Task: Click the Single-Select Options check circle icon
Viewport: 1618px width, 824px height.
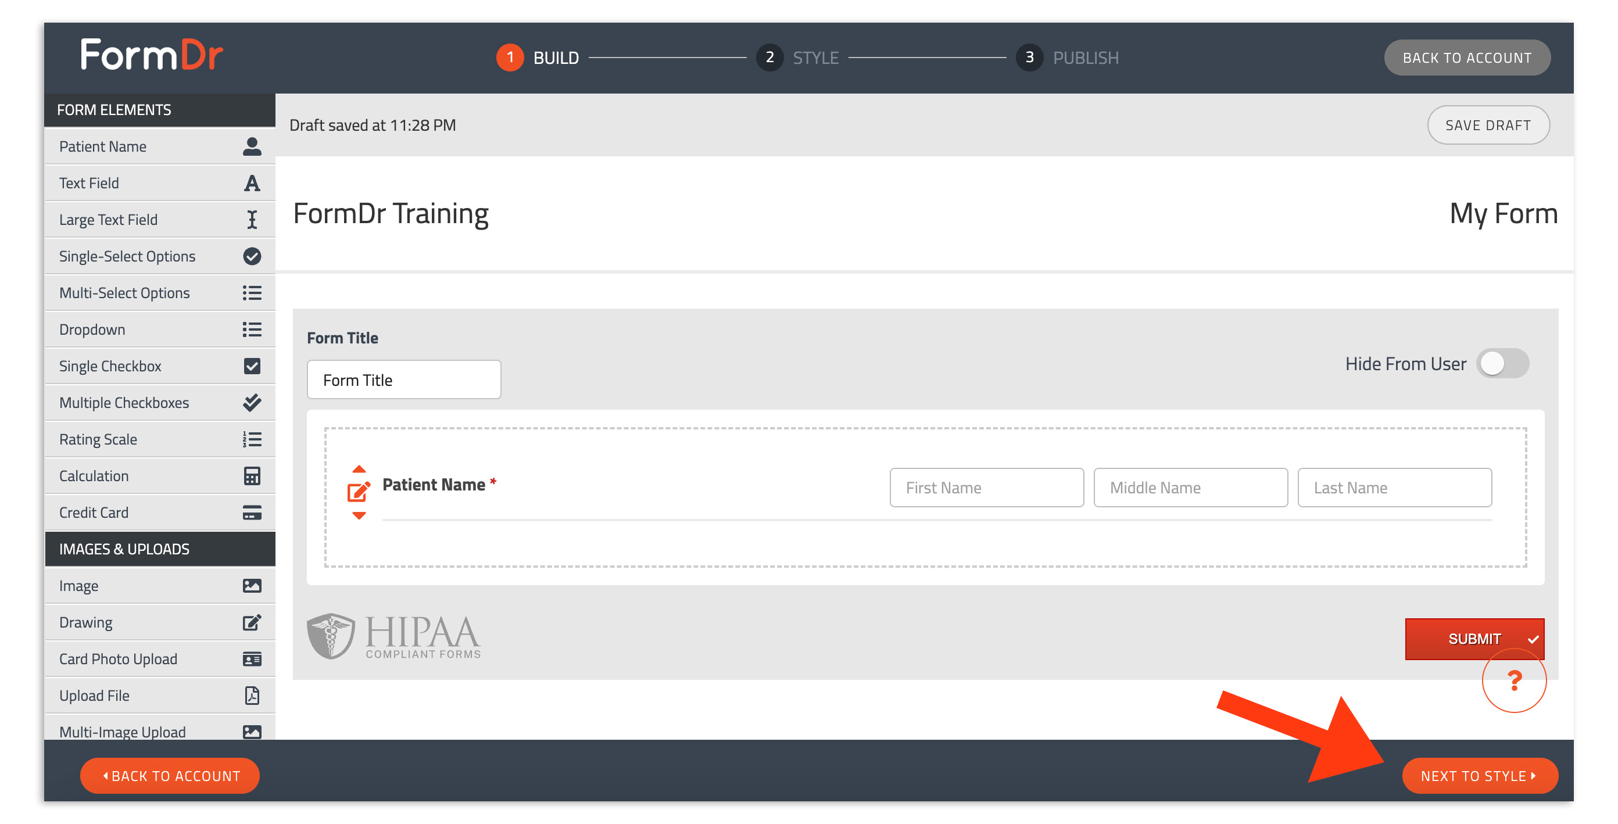Action: tap(252, 256)
